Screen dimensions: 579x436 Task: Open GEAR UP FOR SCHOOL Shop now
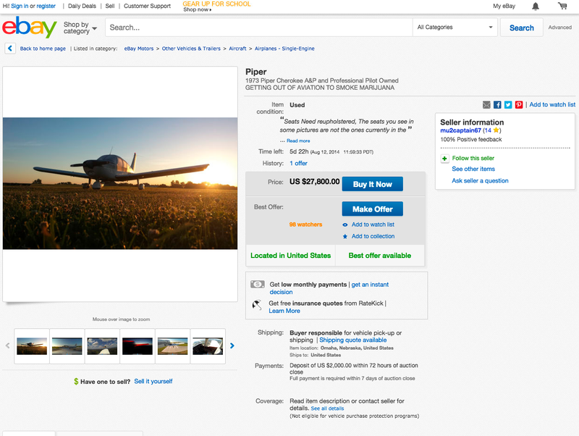tap(216, 7)
